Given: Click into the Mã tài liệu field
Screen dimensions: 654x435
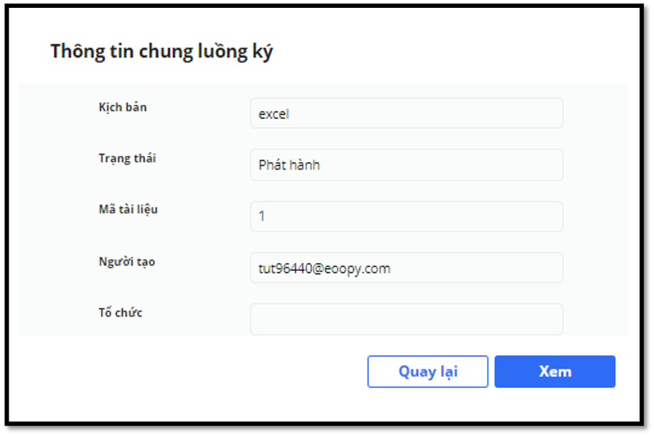Looking at the screenshot, I should (x=407, y=216).
